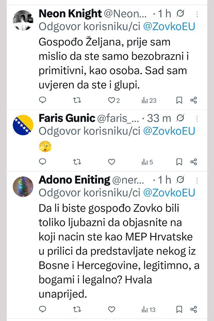This screenshot has width=214, height=321.
Task: Open Neon Knight's avatar
Action: pos(23,20)
